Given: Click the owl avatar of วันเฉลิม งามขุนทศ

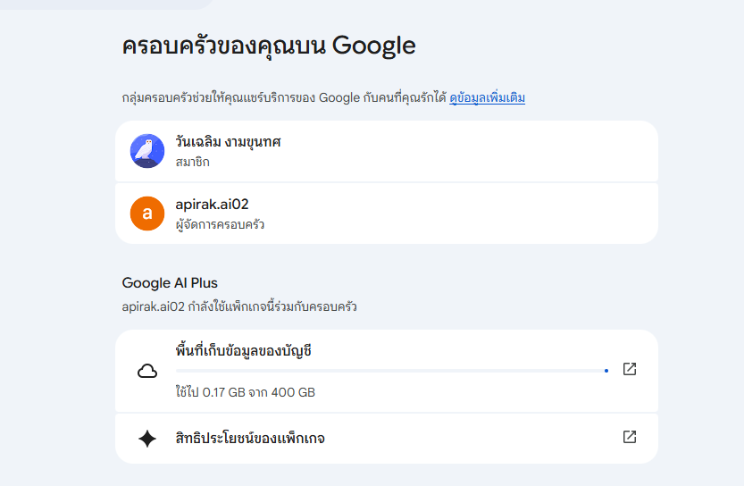Looking at the screenshot, I should pyautogui.click(x=147, y=151).
